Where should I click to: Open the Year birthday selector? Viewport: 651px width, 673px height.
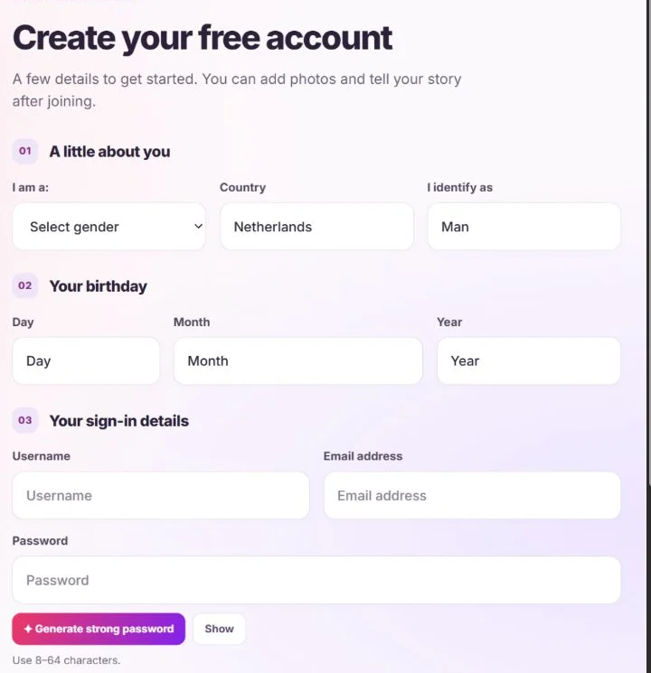coord(529,361)
